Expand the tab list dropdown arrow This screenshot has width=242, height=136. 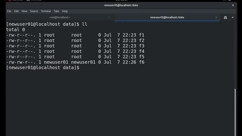tap(233, 17)
